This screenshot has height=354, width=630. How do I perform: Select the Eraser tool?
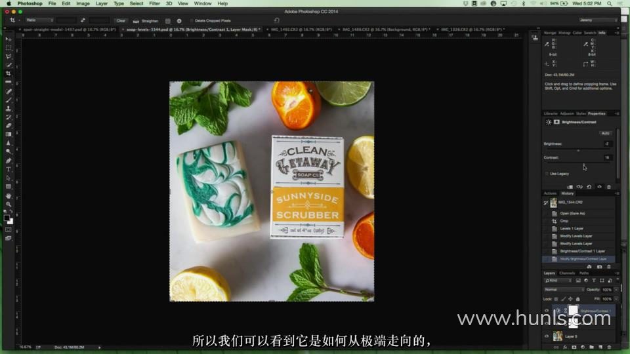coord(9,126)
